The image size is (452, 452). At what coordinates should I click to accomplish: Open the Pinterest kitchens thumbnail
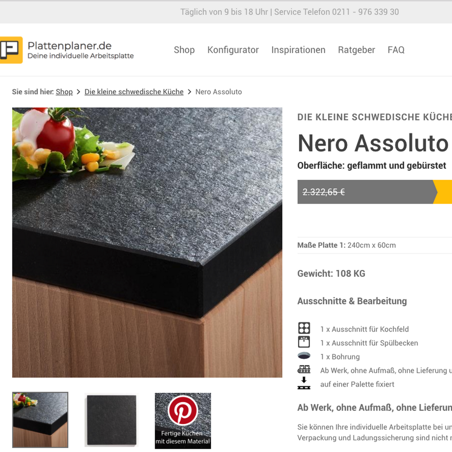[x=183, y=421]
